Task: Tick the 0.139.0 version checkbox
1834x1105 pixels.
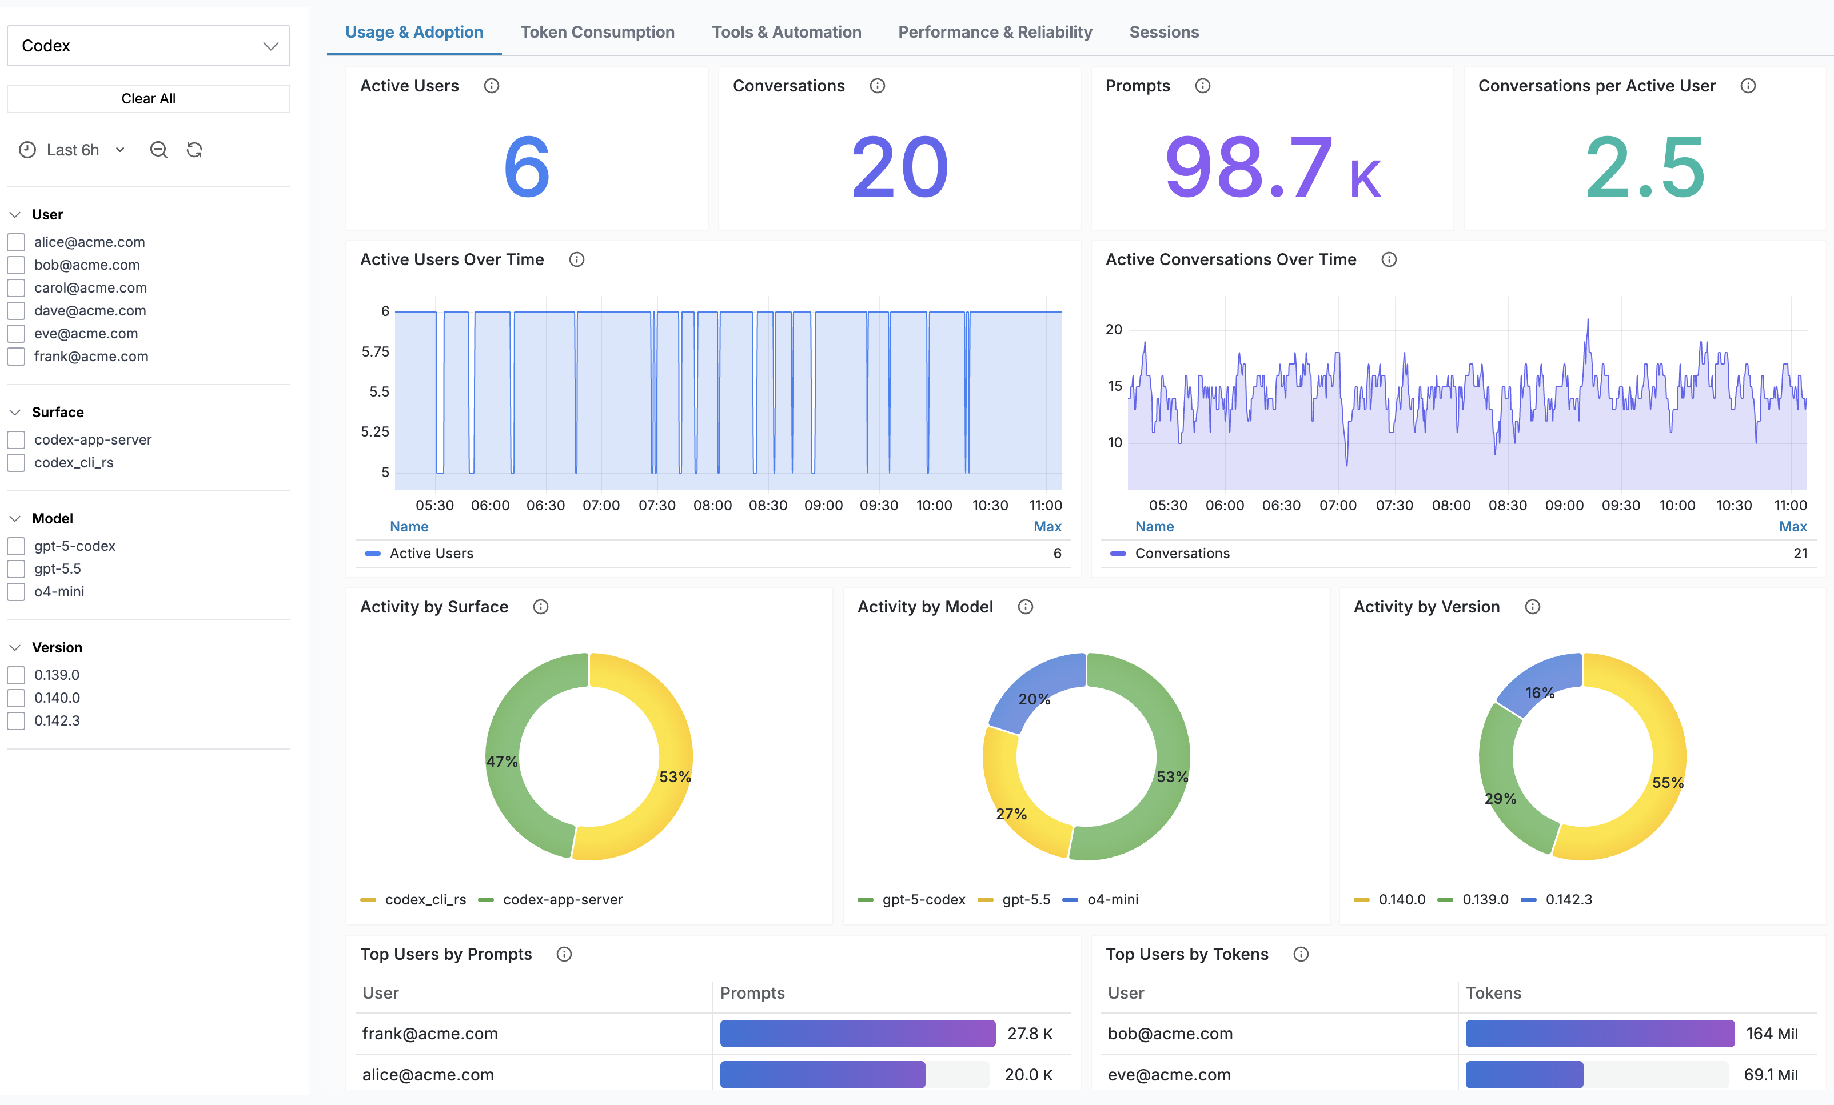Action: [x=17, y=675]
